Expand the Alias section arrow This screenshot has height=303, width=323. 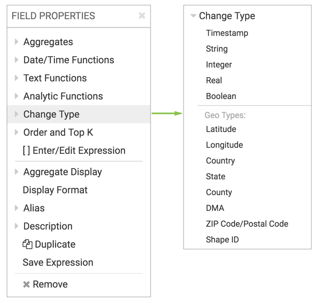(17, 208)
